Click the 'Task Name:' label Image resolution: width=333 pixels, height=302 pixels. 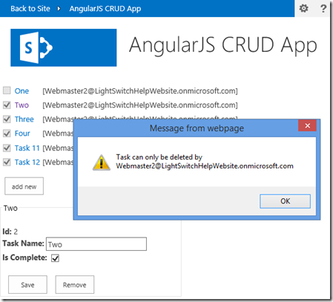point(23,243)
